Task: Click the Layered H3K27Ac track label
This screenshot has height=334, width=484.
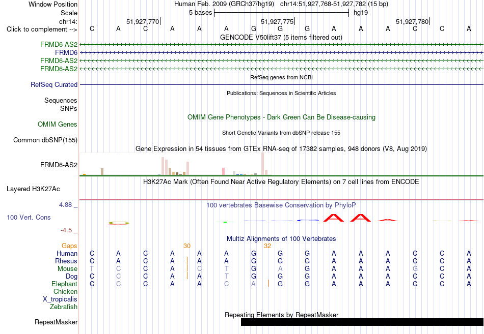Action: (x=33, y=189)
